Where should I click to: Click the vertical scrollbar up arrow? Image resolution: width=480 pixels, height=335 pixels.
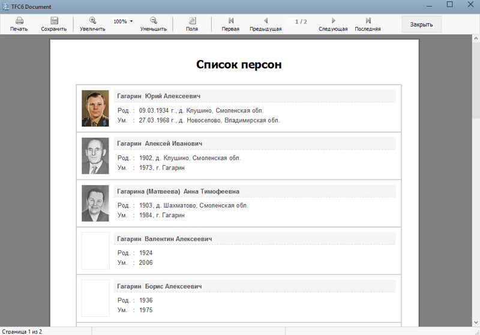(476, 38)
